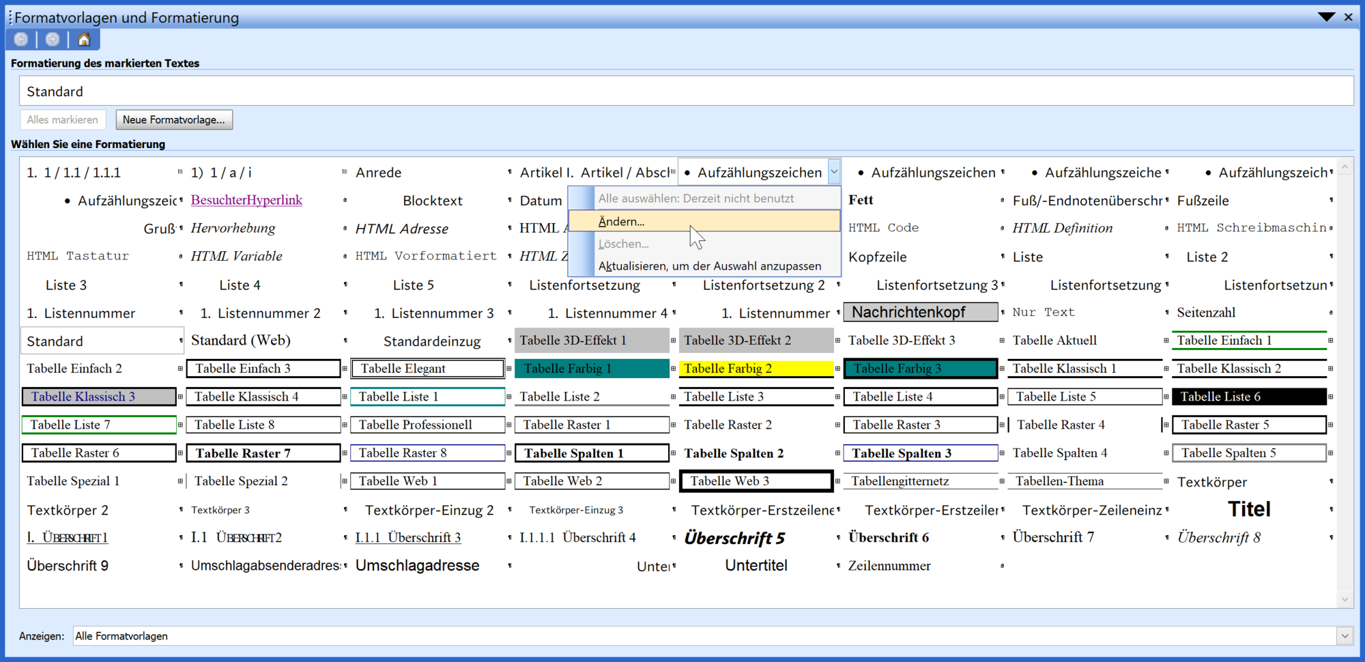1365x662 pixels.
Task: Click the Neue Formatvorlage button
Action: [174, 119]
